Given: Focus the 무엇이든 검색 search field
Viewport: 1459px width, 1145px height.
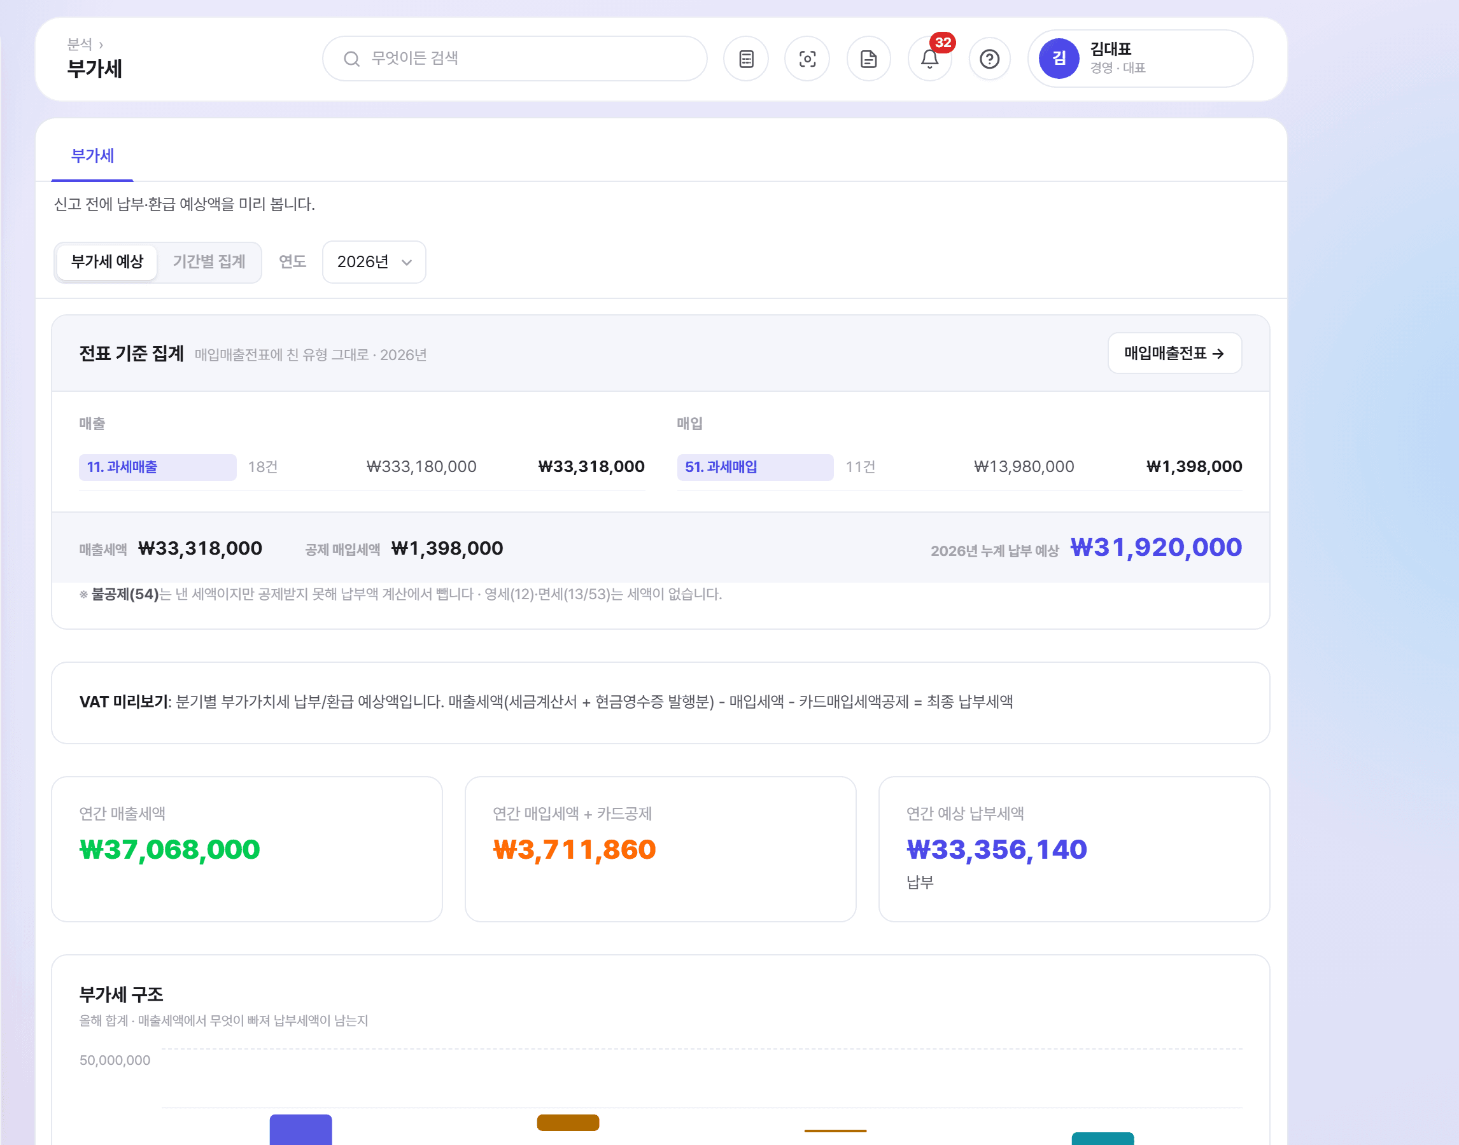Looking at the screenshot, I should tap(514, 59).
